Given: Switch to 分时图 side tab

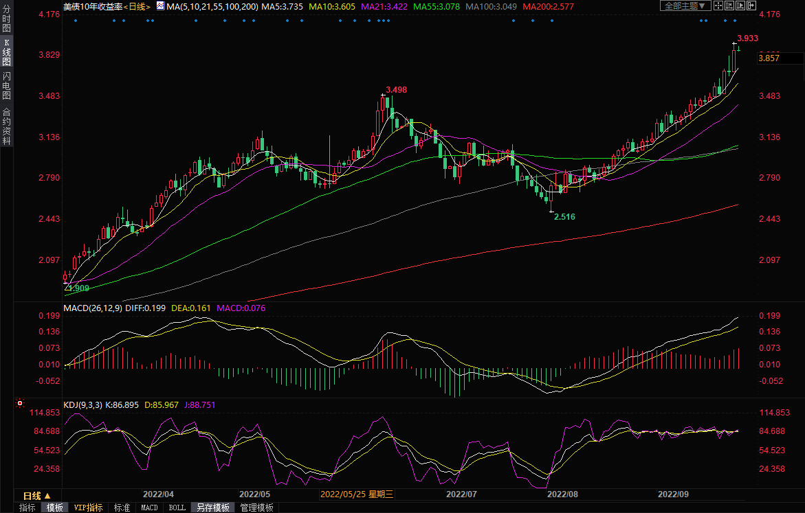Looking at the screenshot, I should tap(6, 24).
